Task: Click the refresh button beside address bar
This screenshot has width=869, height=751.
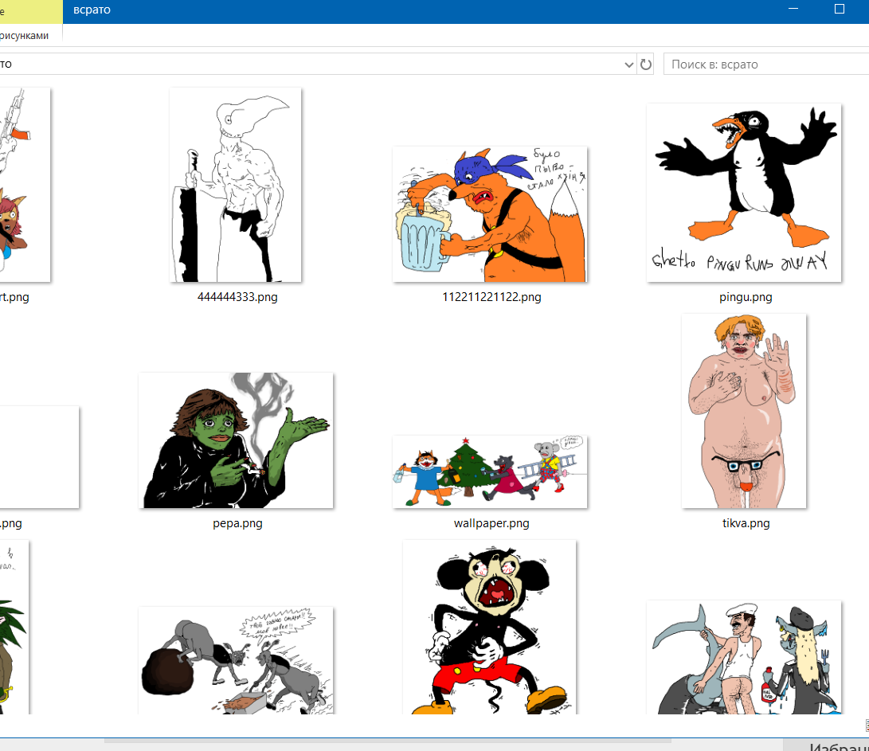Action: 646,65
